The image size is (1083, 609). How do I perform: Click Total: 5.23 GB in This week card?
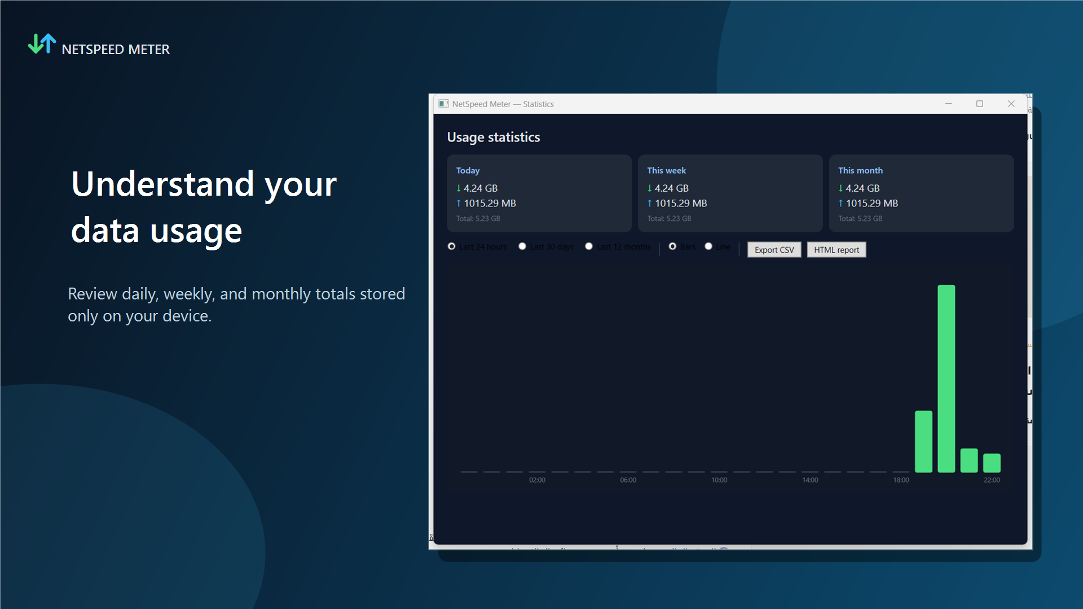point(669,218)
